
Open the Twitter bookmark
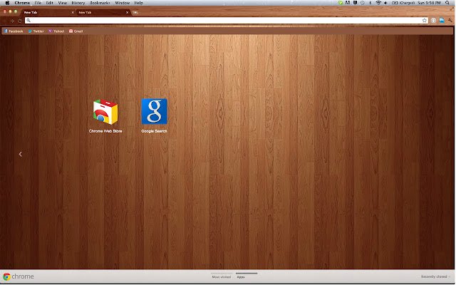(x=36, y=31)
